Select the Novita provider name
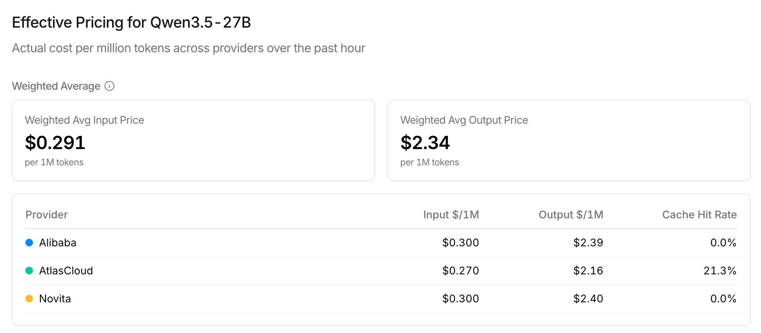 55,299
